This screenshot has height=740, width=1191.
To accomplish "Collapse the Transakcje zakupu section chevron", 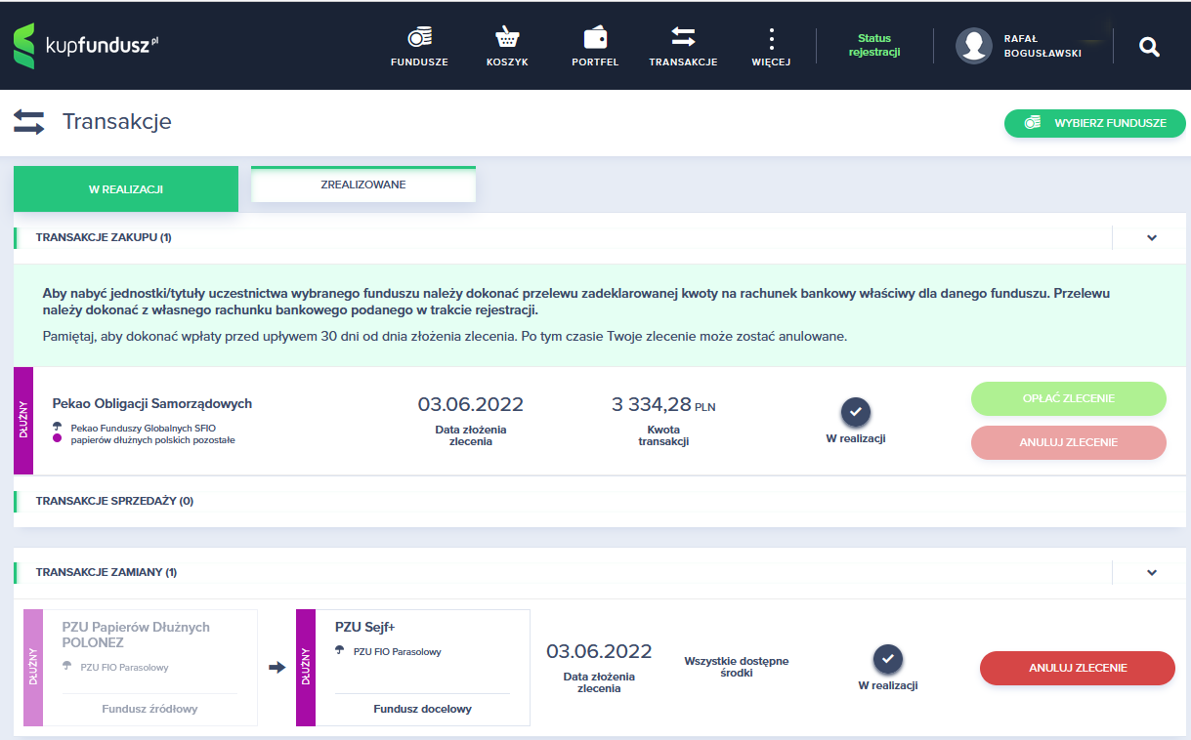I will pos(1152,237).
